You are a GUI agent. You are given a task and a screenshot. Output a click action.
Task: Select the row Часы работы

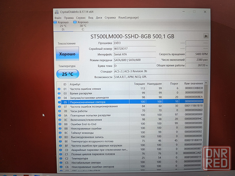(130, 110)
